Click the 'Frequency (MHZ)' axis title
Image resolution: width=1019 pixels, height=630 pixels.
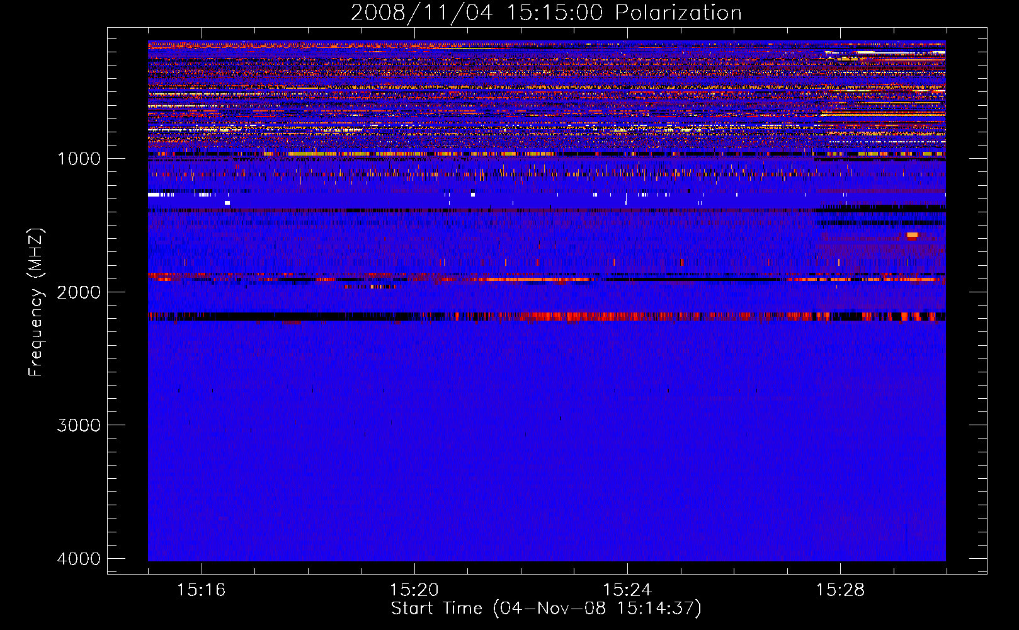36,302
